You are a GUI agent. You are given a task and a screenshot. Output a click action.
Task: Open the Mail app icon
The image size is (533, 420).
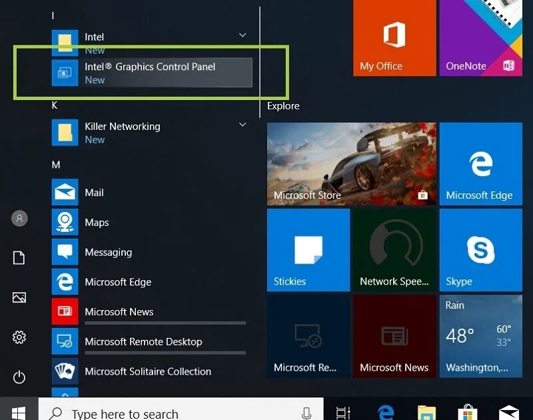(65, 192)
